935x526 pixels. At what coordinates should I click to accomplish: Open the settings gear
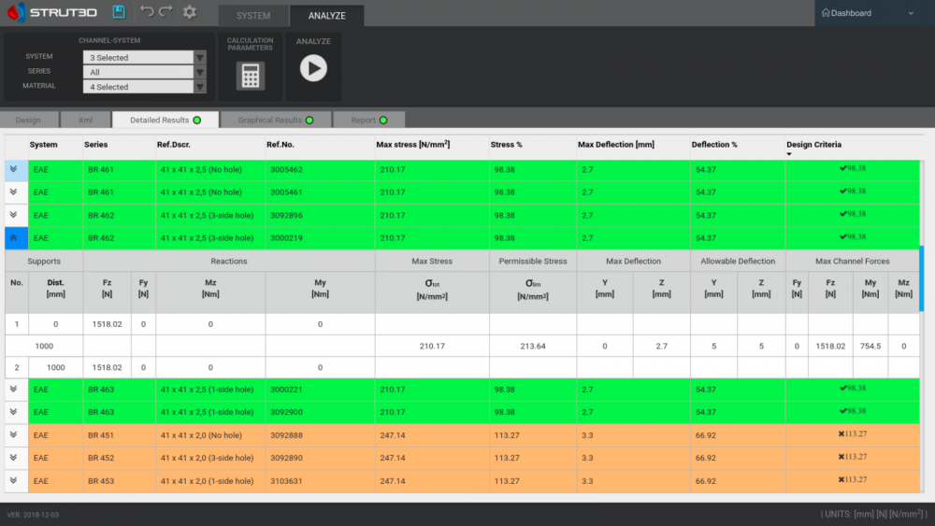(190, 12)
